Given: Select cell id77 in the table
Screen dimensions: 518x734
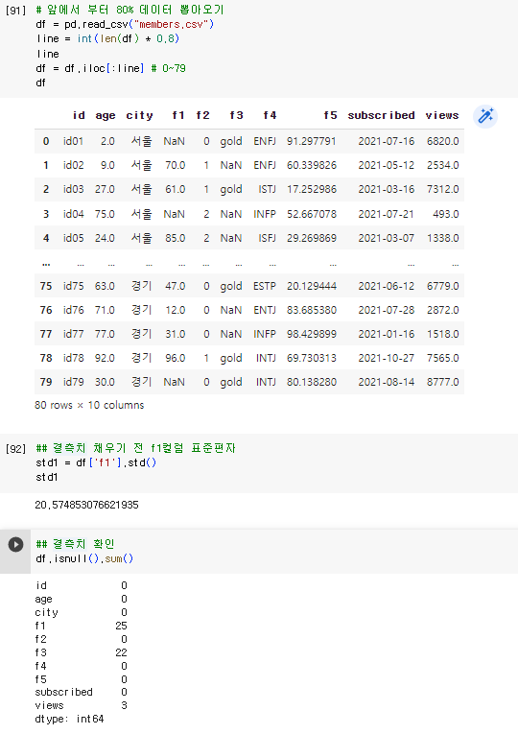Looking at the screenshot, I should (x=74, y=334).
